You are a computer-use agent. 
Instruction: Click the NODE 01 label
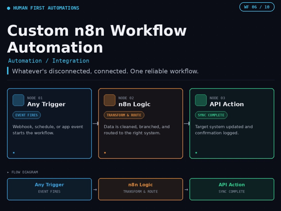pyautogui.click(x=35, y=98)
